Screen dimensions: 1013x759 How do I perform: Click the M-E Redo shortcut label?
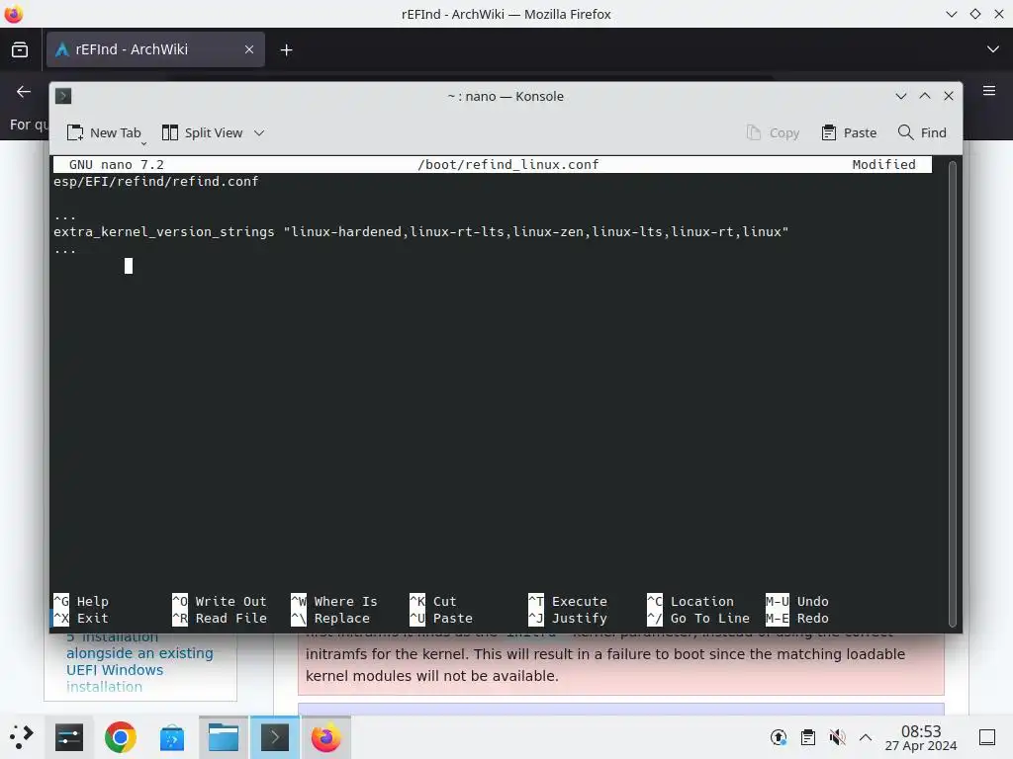click(x=797, y=619)
